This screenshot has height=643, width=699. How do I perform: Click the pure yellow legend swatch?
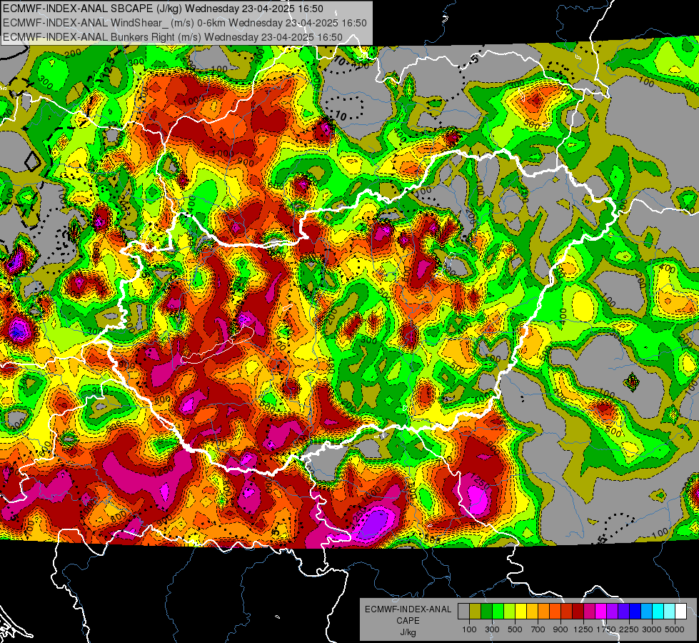pos(521,611)
